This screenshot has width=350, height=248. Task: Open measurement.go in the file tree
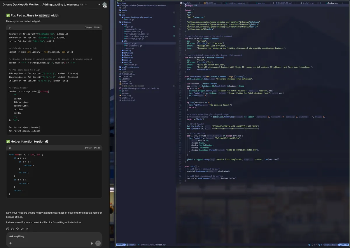[133, 46]
